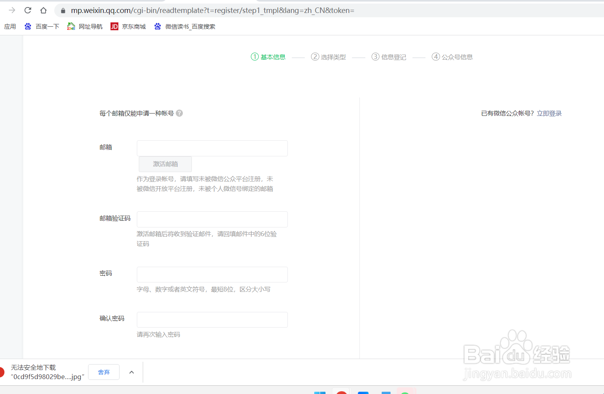The image size is (604, 394).
Task: Open the browser home page icon
Action: [43, 10]
